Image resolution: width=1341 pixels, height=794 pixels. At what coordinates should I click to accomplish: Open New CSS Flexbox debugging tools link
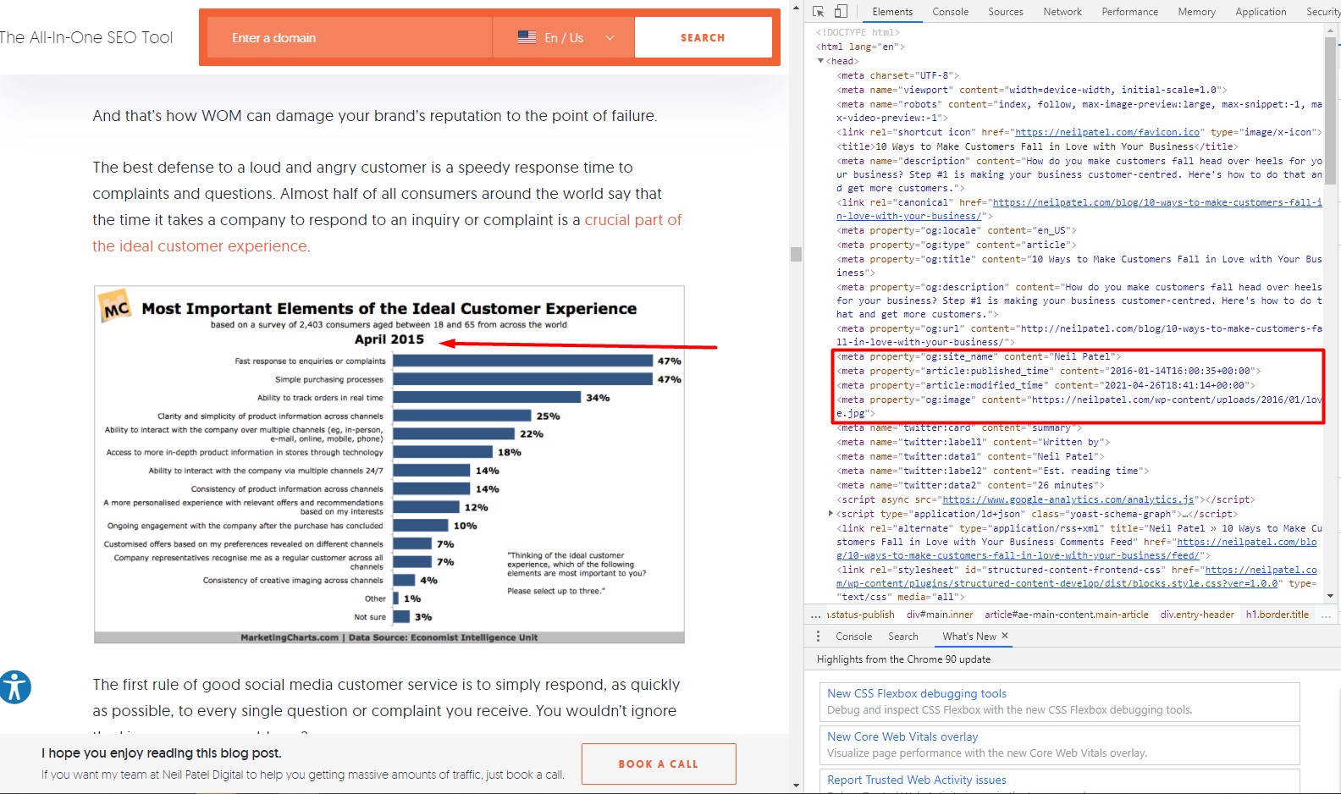(917, 693)
